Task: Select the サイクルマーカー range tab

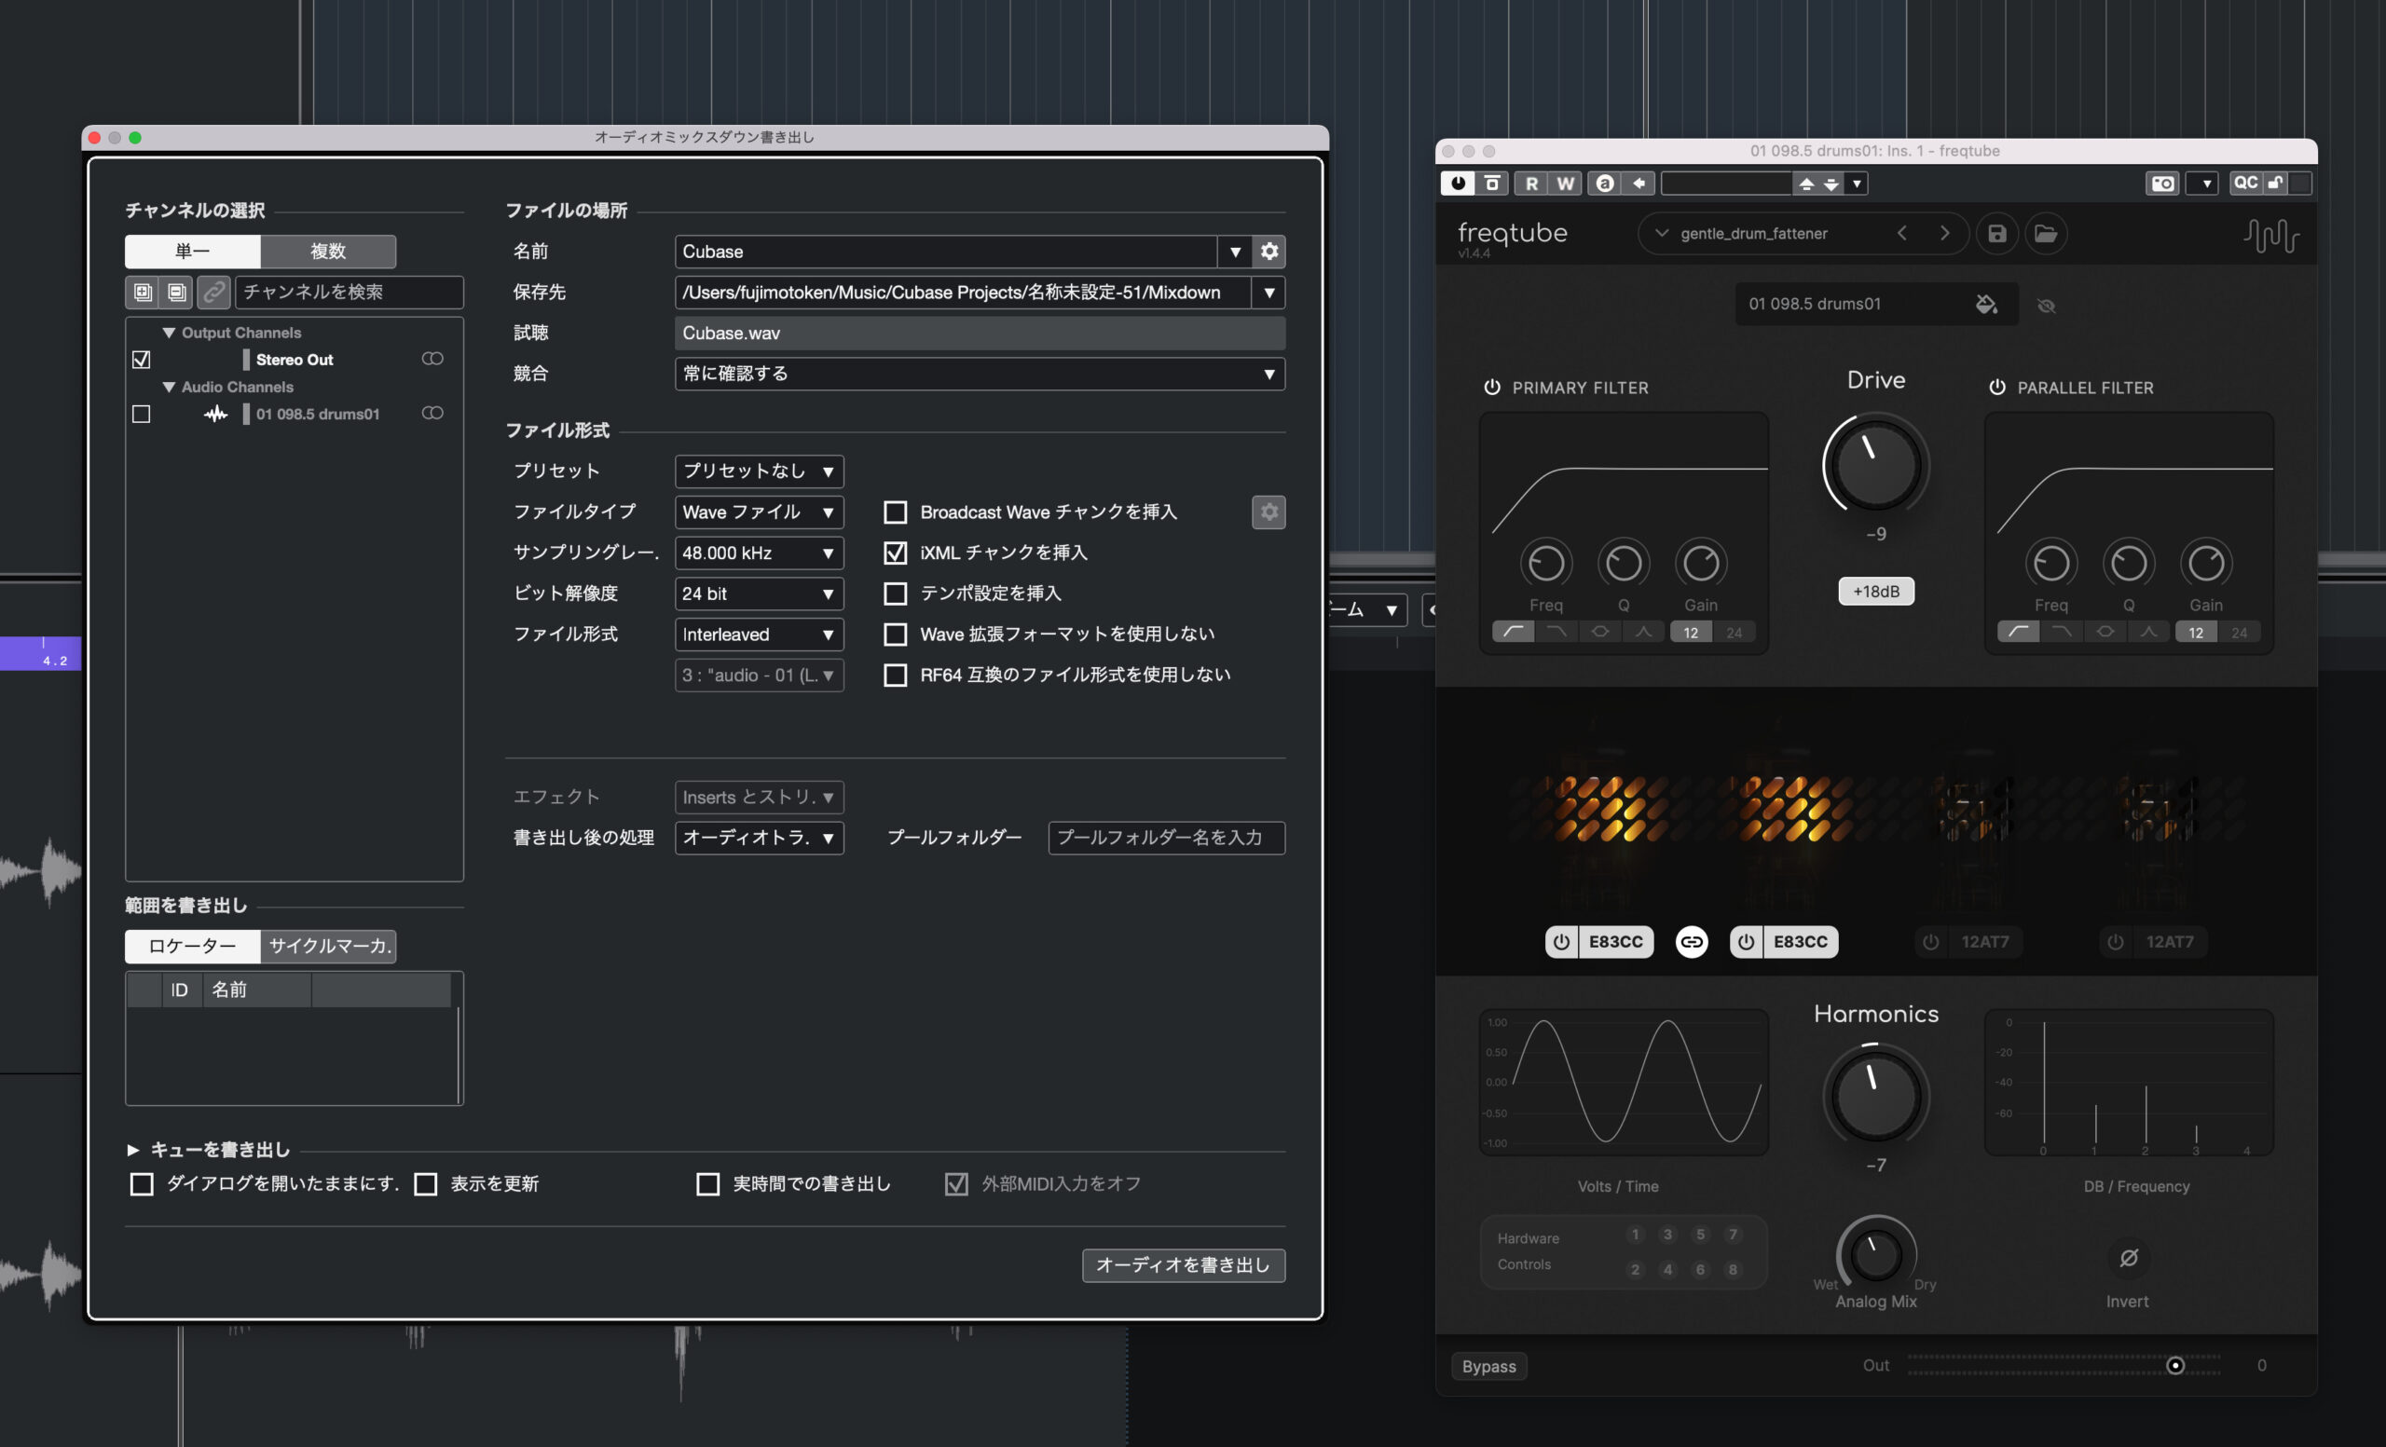Action: pos(328,946)
